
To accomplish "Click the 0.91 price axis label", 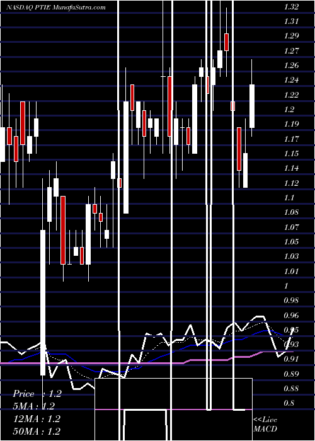I will (291, 359).
